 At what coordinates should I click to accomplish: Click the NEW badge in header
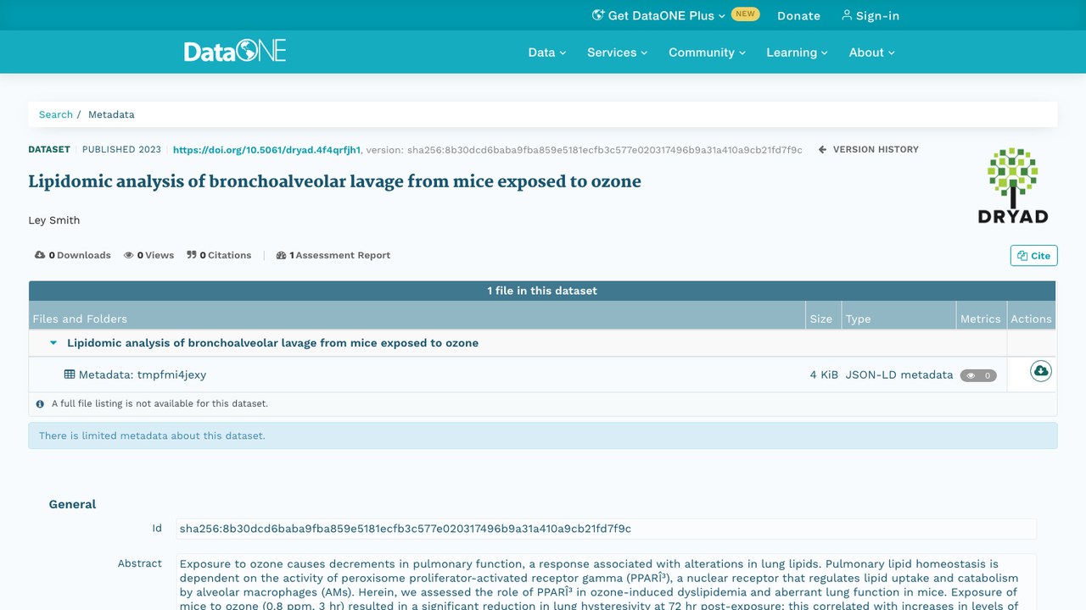tap(746, 14)
